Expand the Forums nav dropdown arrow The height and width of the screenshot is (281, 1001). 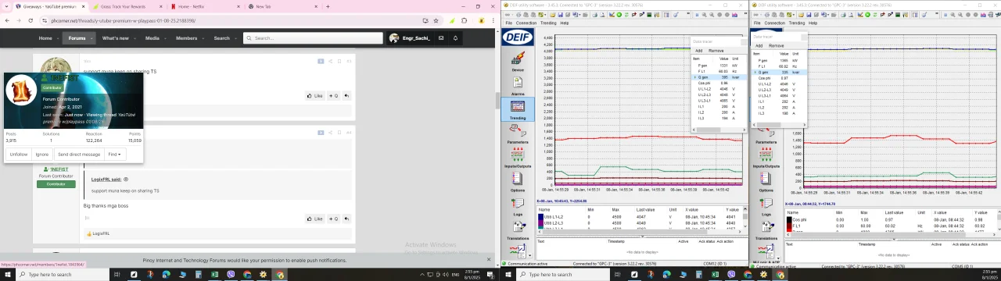pyautogui.click(x=91, y=38)
